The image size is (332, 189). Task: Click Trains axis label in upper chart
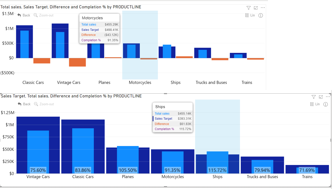(x=247, y=82)
